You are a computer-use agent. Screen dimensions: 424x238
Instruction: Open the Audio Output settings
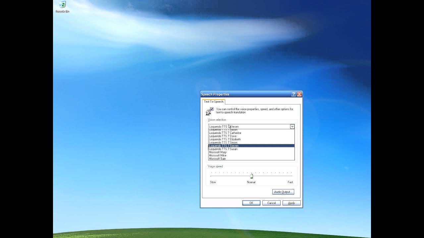[283, 192]
